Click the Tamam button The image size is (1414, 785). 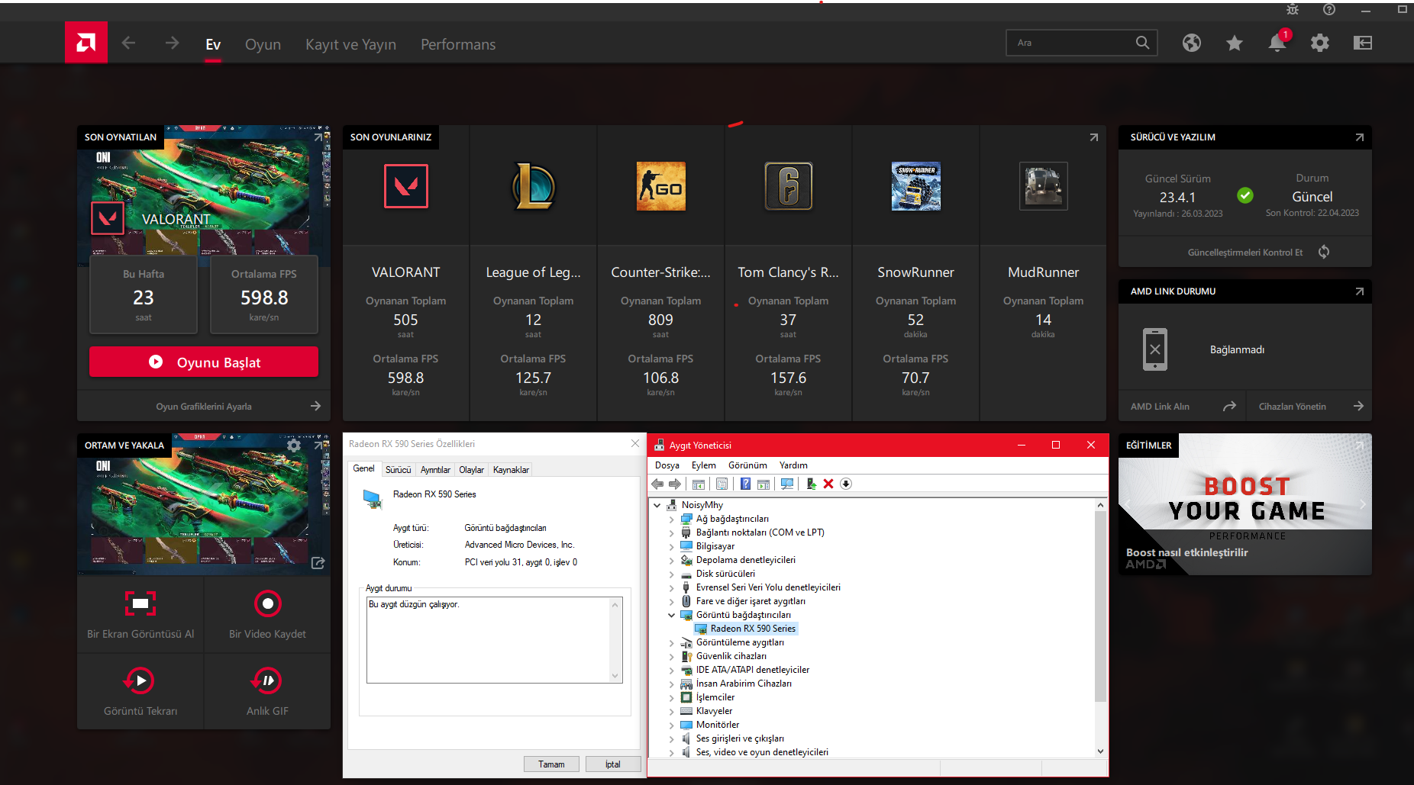(x=551, y=764)
